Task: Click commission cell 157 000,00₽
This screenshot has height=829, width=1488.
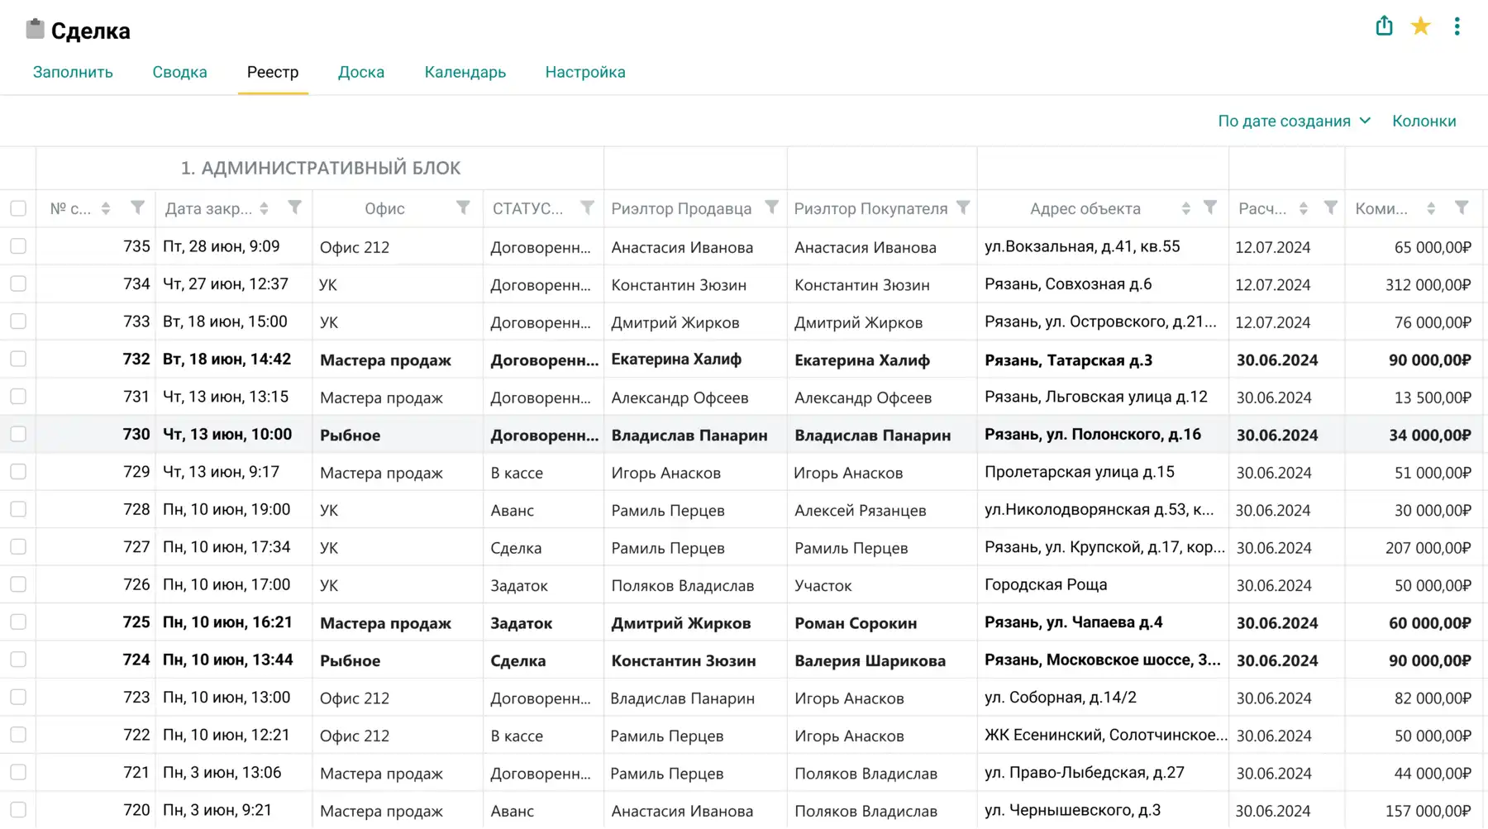Action: click(1428, 811)
